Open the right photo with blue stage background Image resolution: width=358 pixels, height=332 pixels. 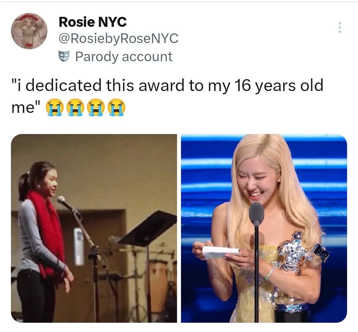(264, 228)
